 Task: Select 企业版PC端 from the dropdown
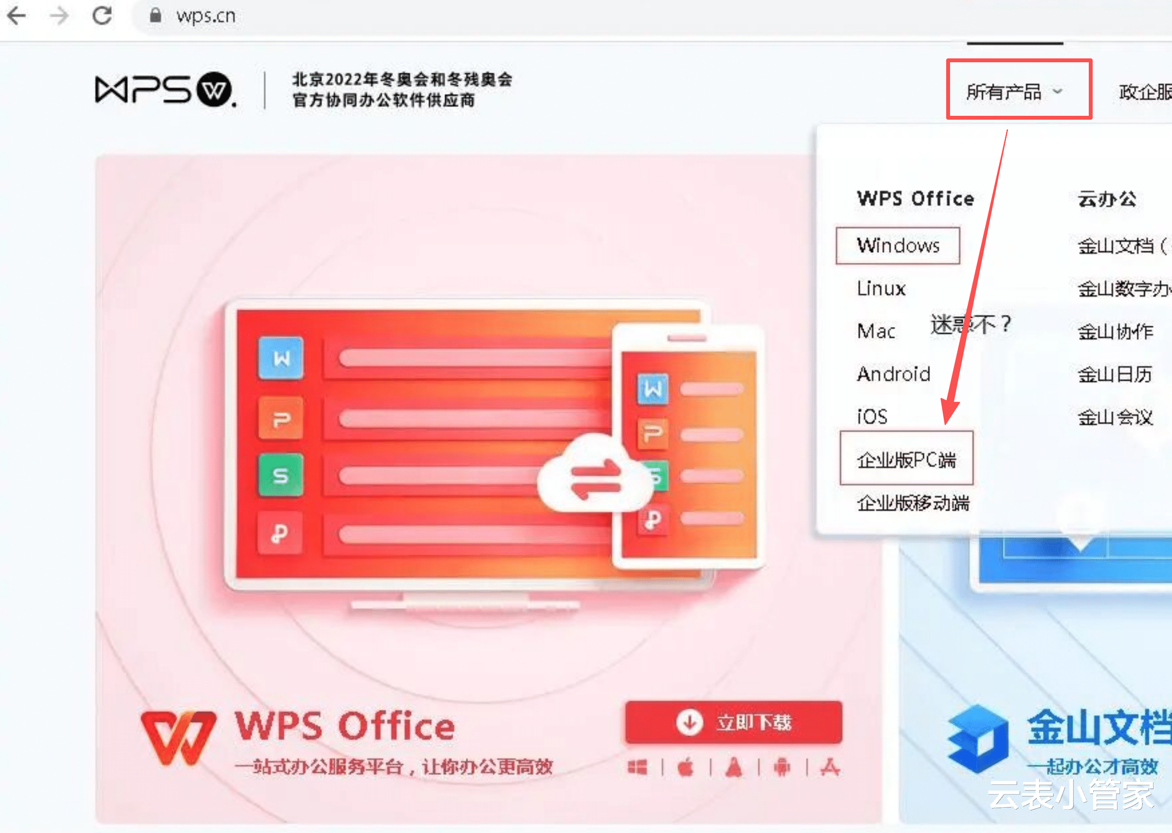[906, 458]
